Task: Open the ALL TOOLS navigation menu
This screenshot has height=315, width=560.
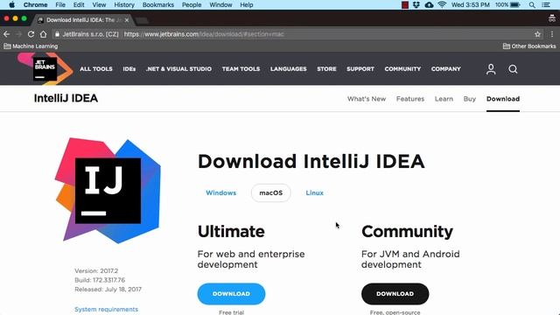Action: (96, 69)
